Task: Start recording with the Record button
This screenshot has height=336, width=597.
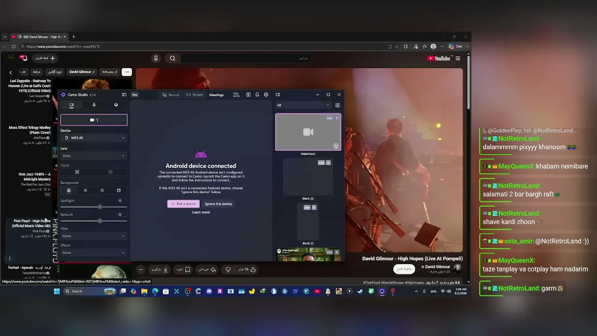Action: 171,95
